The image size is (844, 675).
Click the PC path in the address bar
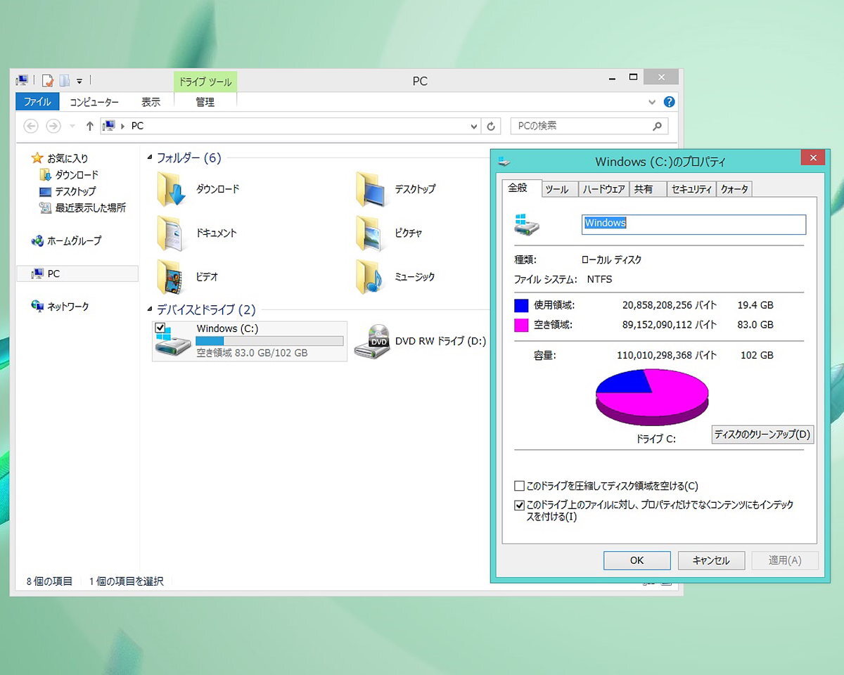(x=137, y=126)
